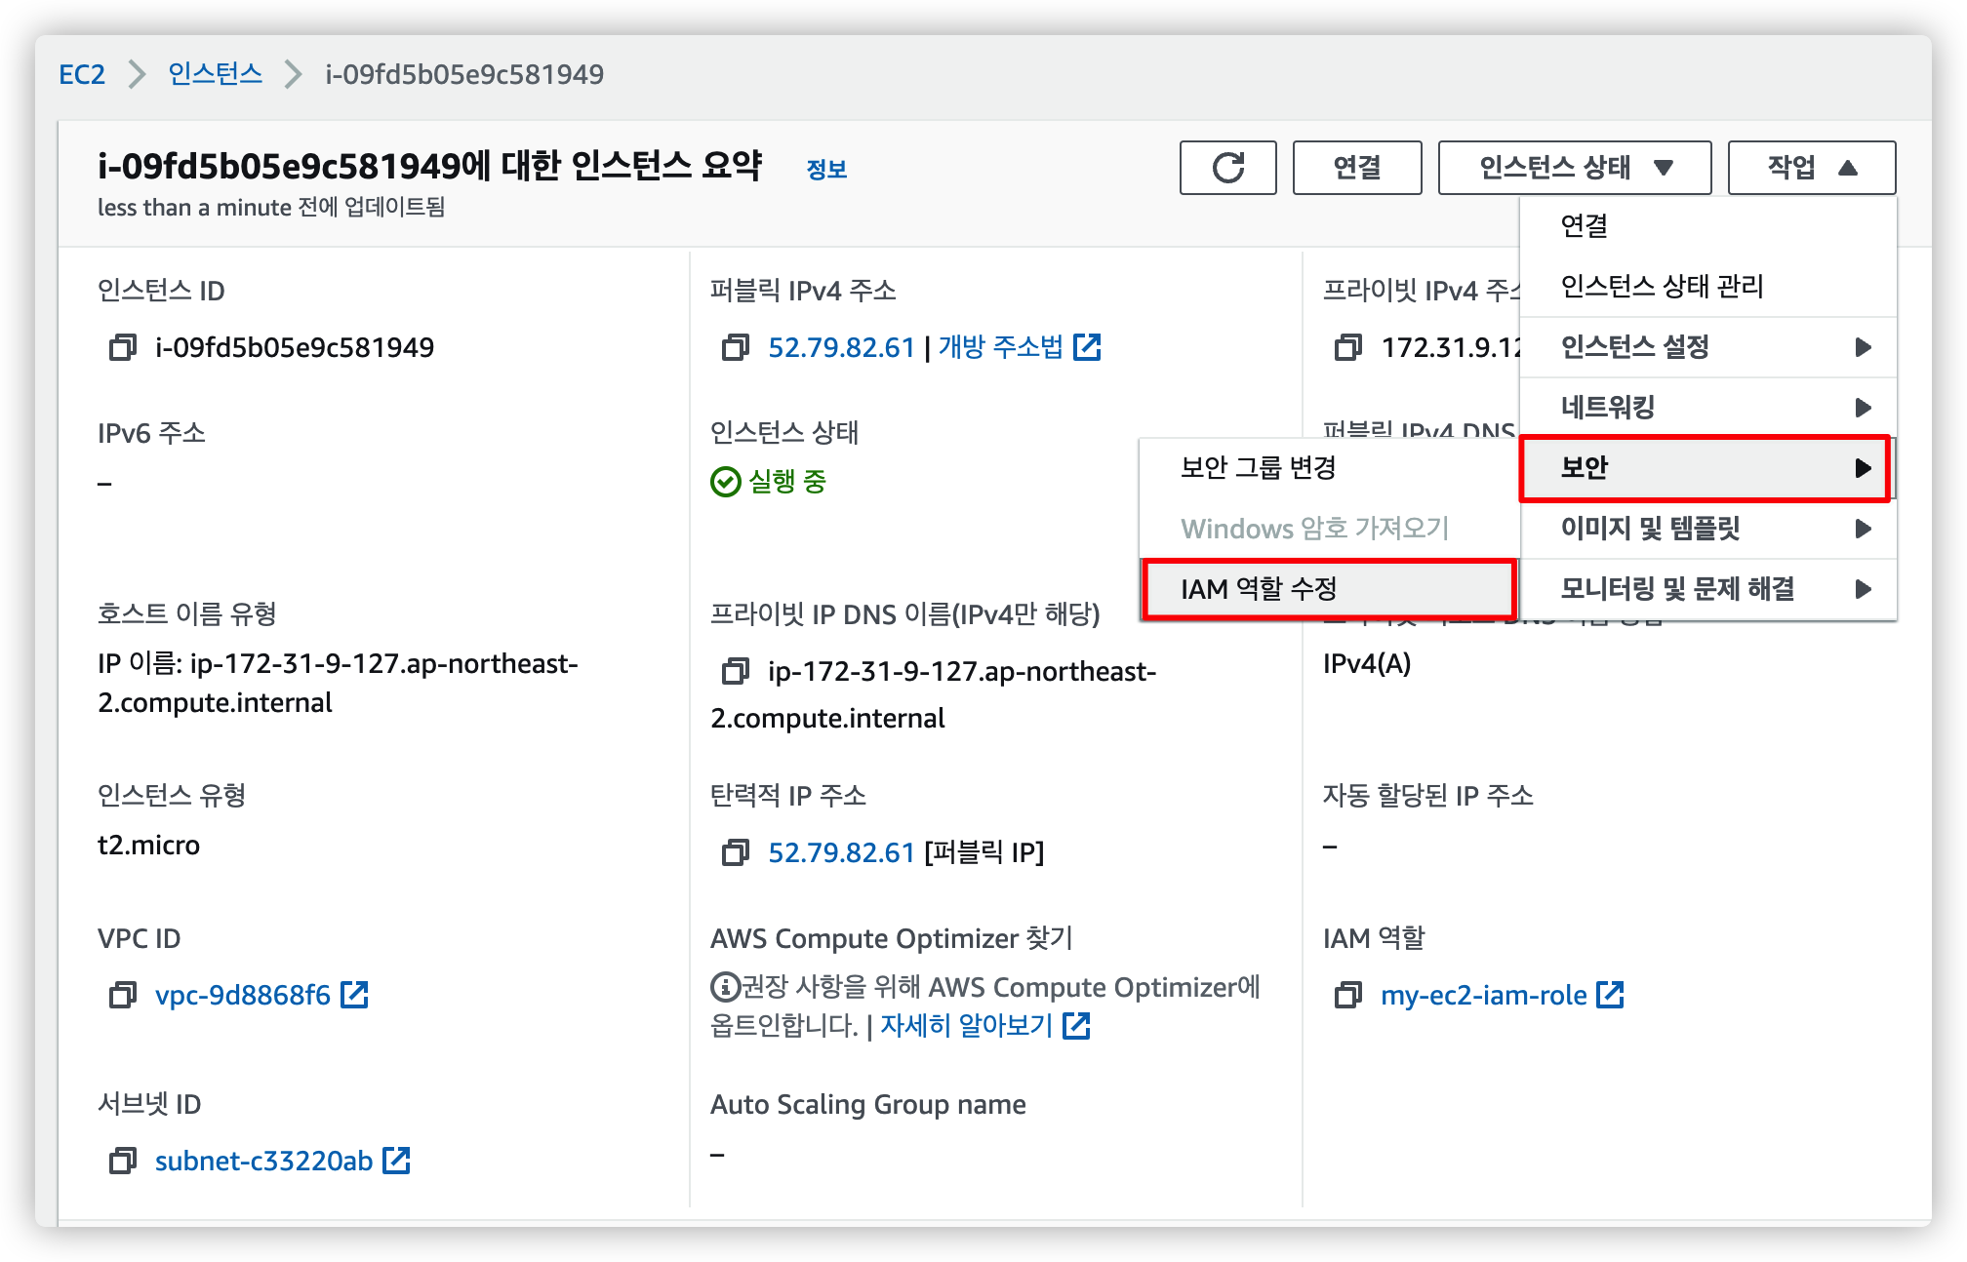1967x1262 pixels.
Task: Copy the private IPv4 address
Action: 1347,347
